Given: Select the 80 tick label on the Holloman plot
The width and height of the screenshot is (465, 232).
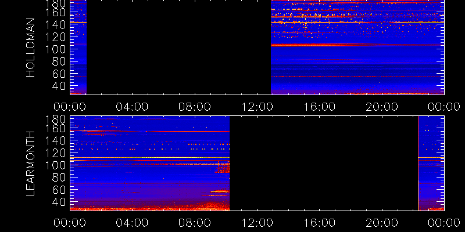Looking at the screenshot, I should click(x=59, y=61).
